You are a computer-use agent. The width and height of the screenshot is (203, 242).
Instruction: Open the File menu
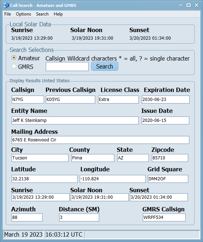click(x=8, y=14)
